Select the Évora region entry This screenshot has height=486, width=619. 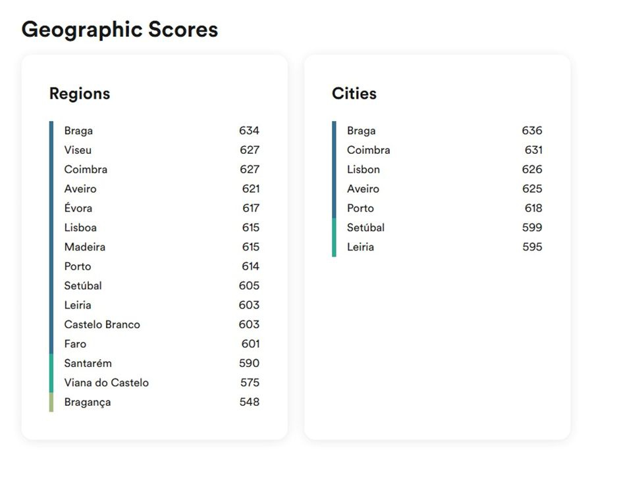pyautogui.click(x=78, y=208)
